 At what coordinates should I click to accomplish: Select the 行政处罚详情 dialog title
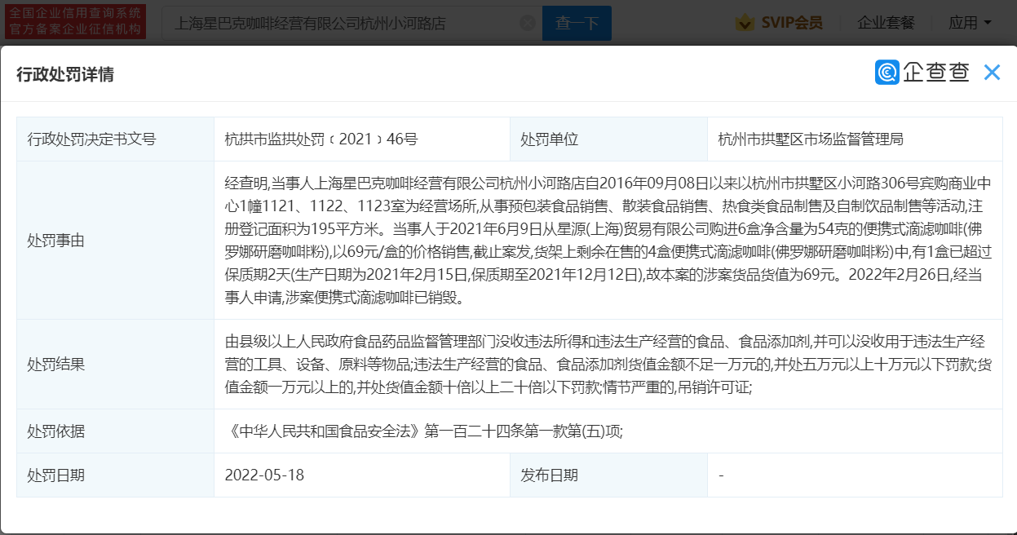(x=65, y=75)
